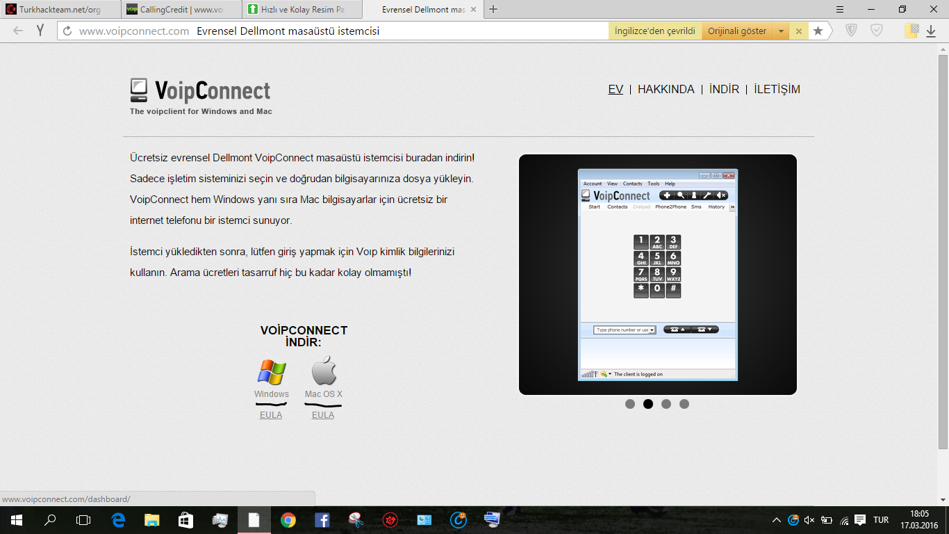This screenshot has width=949, height=534.
Task: Open the Action Center notifications icon
Action: 860,520
